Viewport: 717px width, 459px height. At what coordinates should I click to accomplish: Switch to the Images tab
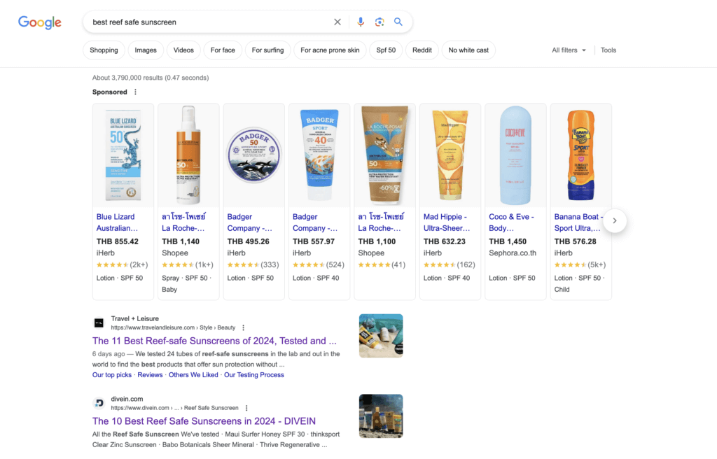click(x=146, y=50)
